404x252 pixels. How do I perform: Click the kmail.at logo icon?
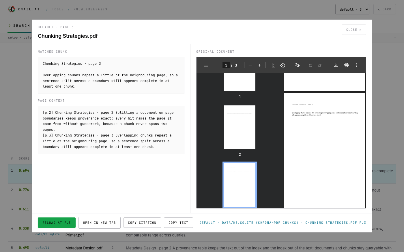click(12, 9)
